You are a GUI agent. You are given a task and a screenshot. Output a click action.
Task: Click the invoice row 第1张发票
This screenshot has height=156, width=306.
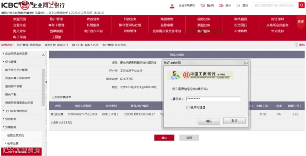click(57, 114)
